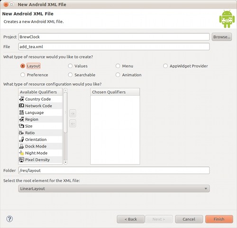The width and height of the screenshot is (237, 228).
Task: Click the File name input field
Action: 114,47
